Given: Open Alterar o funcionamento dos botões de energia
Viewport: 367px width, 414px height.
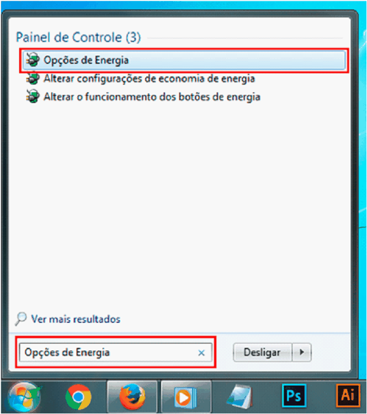Looking at the screenshot, I should point(152,97).
